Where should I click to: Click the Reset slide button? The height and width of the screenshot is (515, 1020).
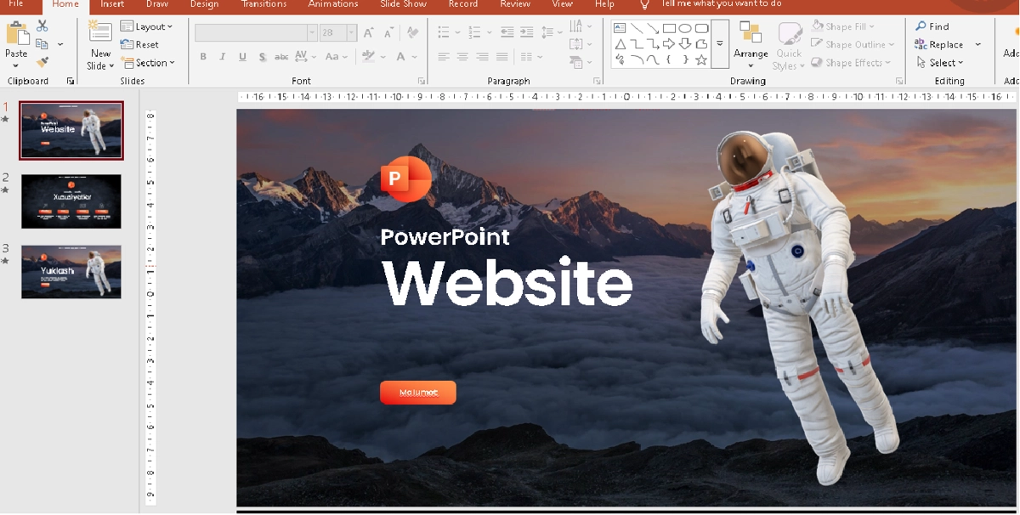[x=140, y=44]
